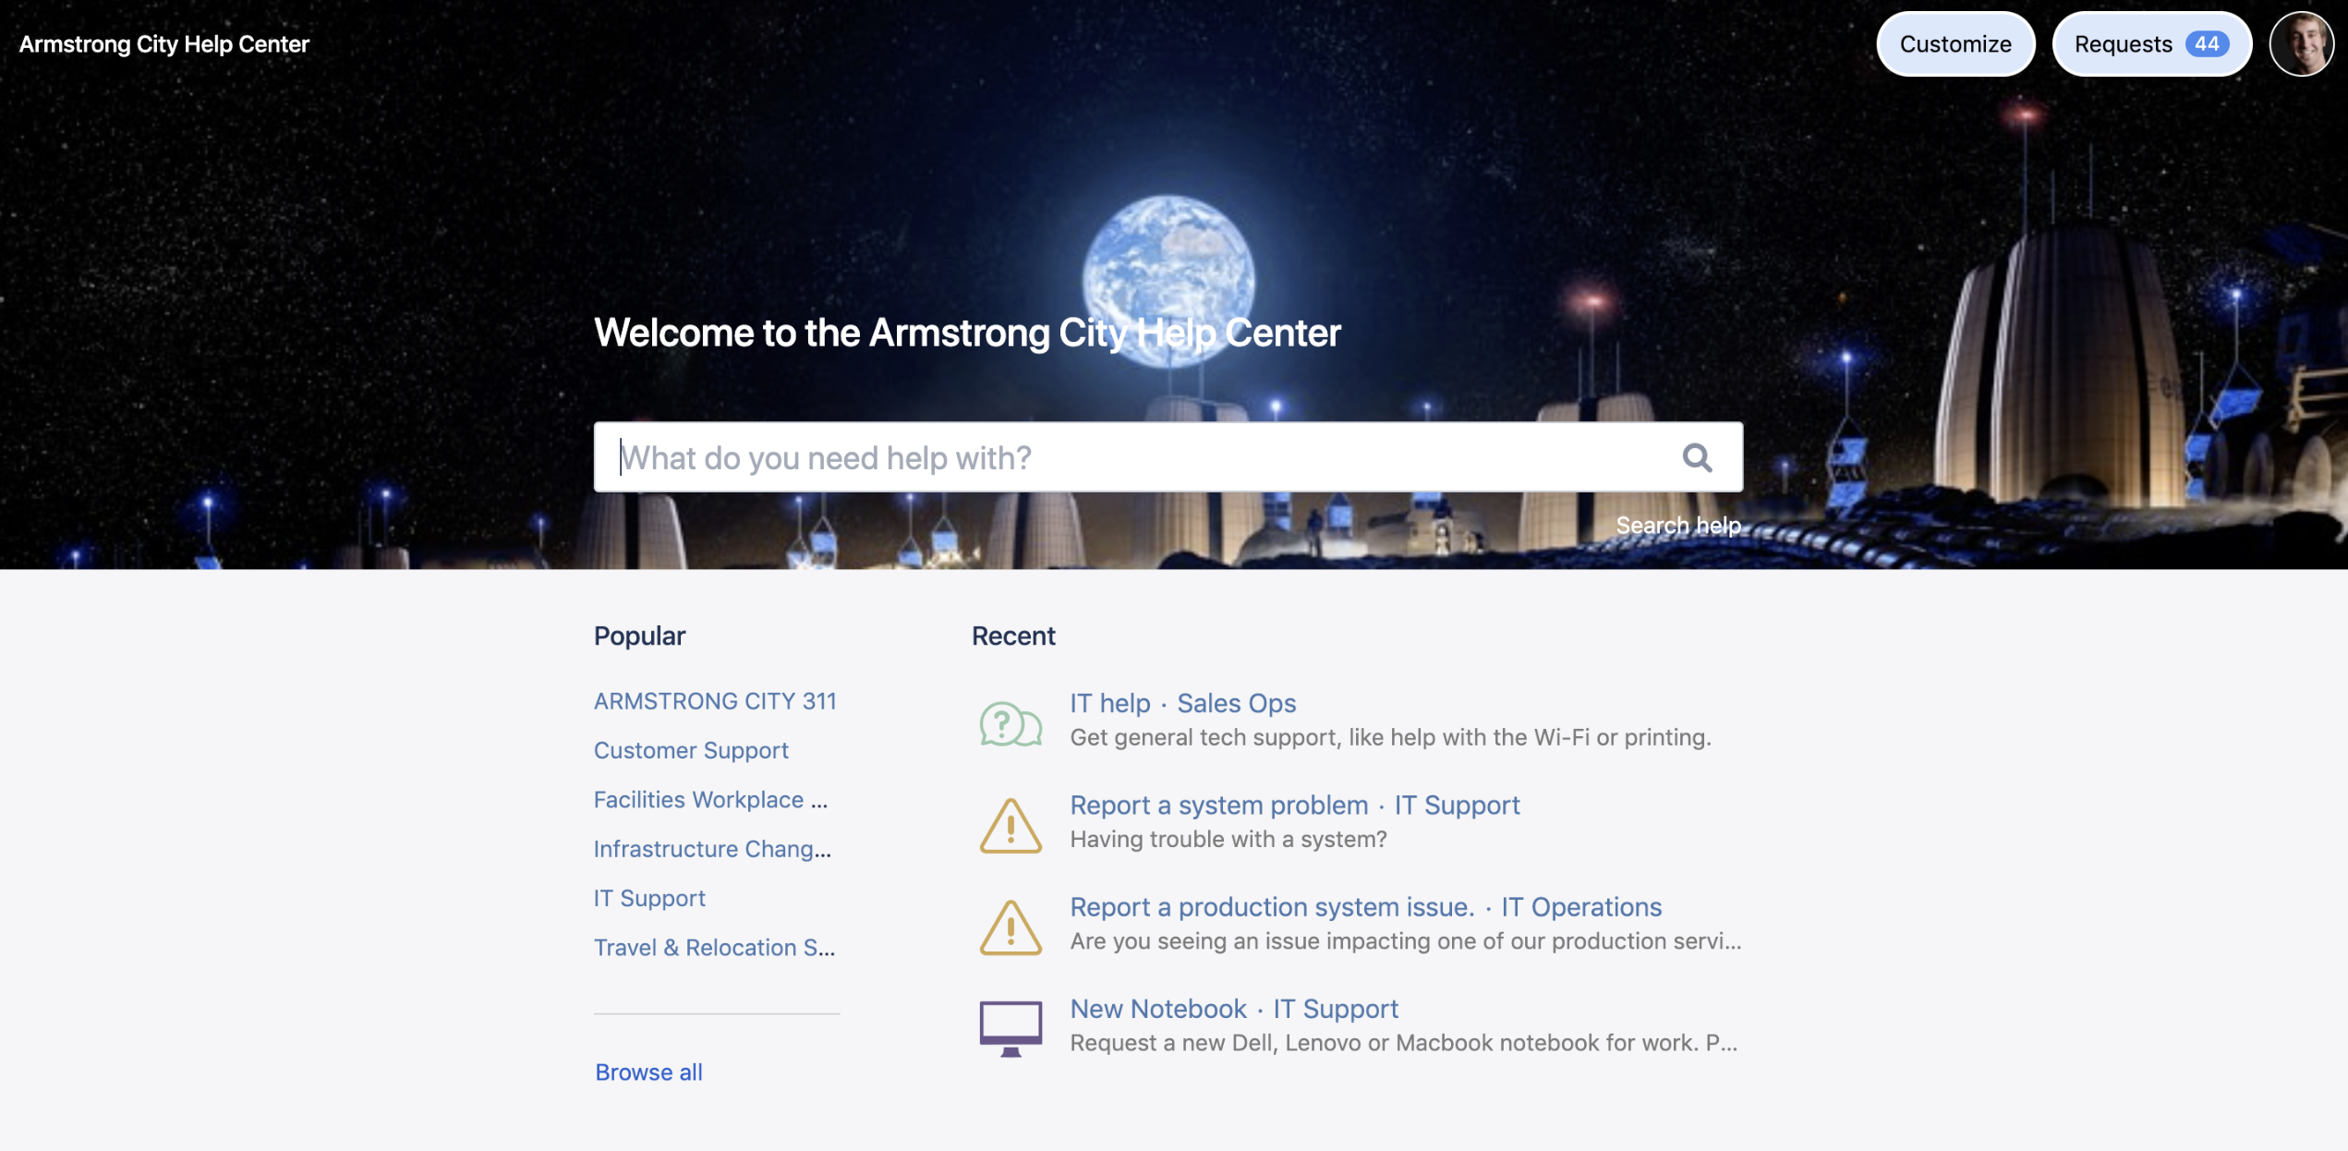Viewport: 2348px width, 1151px height.
Task: Open IT Support next to New Notebook
Action: [1336, 1009]
